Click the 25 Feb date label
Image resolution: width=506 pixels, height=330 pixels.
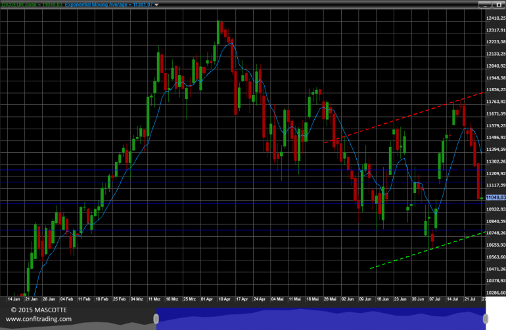(x=119, y=299)
